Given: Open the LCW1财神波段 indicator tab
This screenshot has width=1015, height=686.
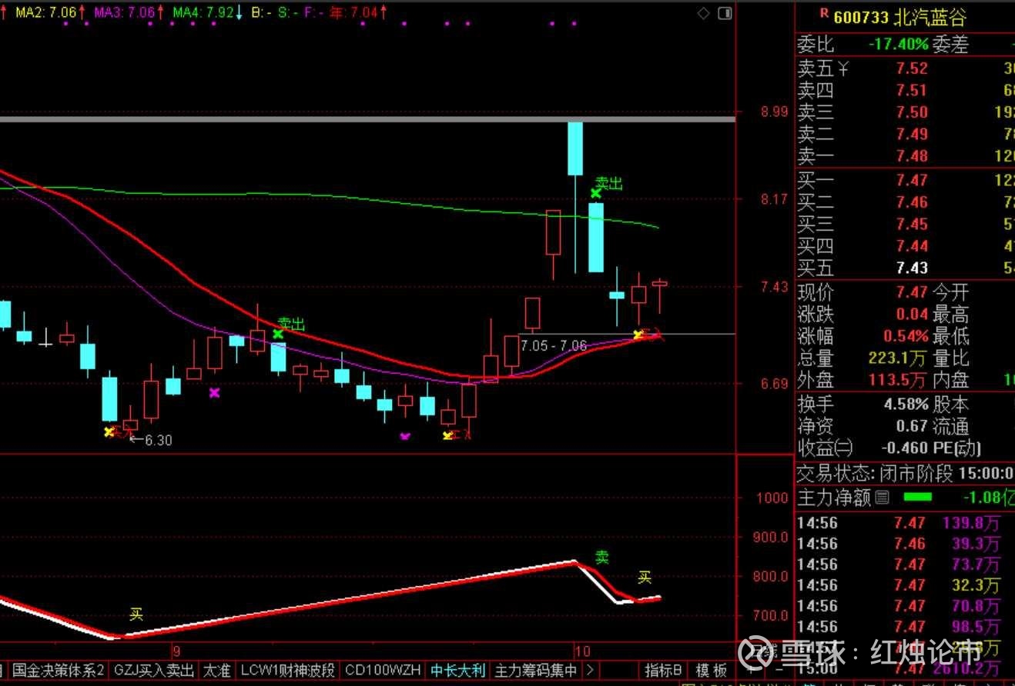Looking at the screenshot, I should pyautogui.click(x=287, y=670).
